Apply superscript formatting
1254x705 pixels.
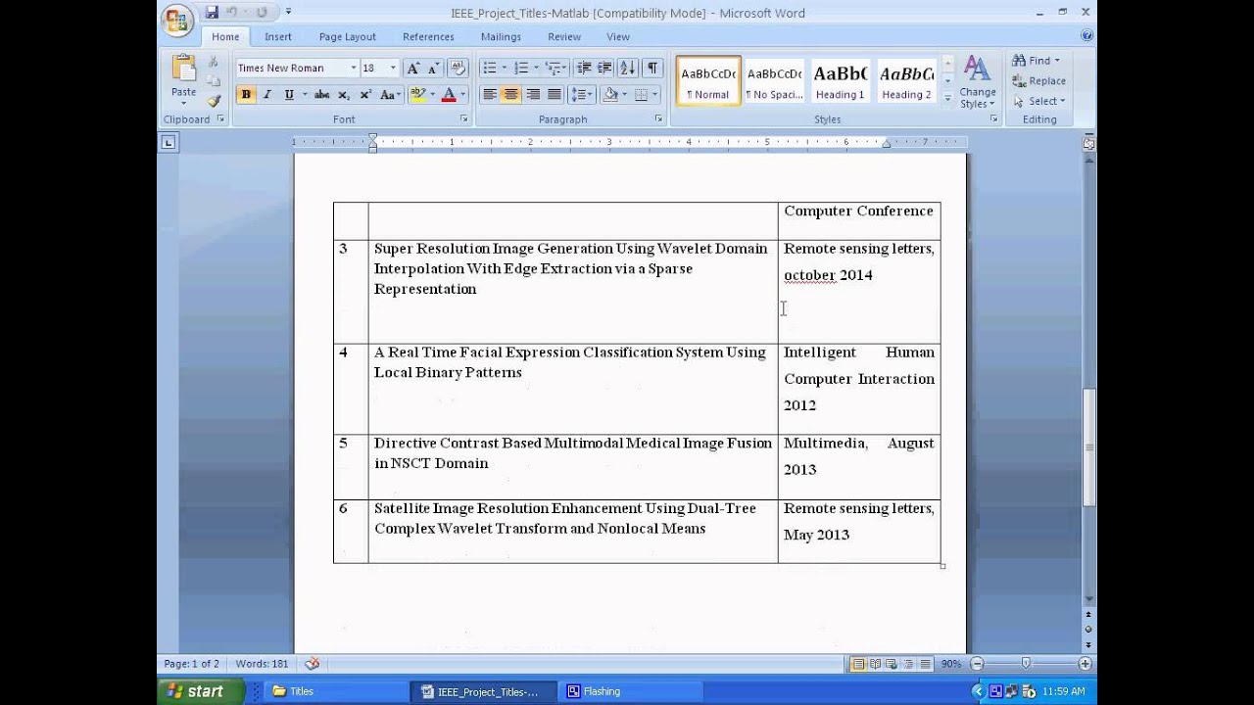pos(365,95)
